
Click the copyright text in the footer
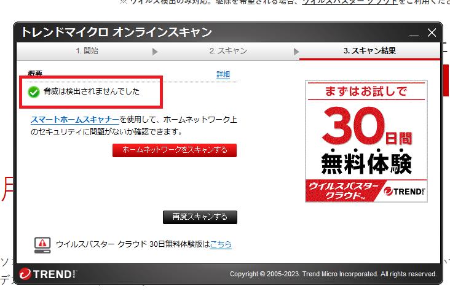click(x=333, y=274)
